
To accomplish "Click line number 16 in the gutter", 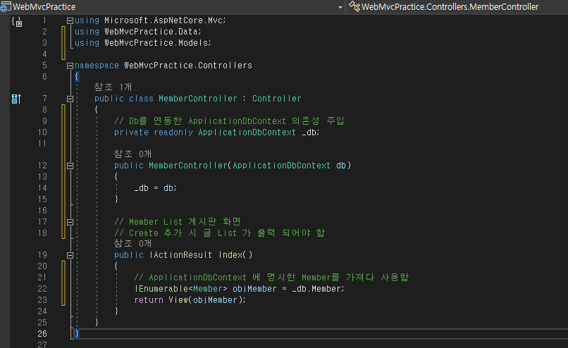I will pyautogui.click(x=42, y=211).
